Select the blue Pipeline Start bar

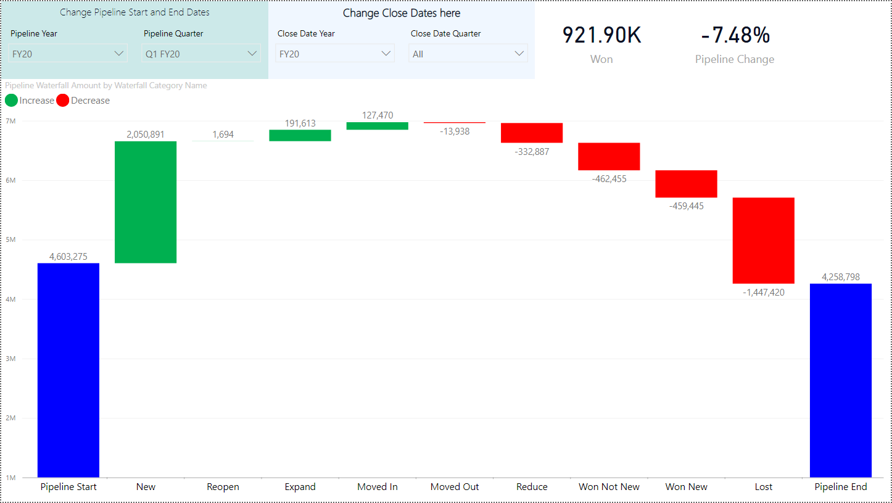68,370
